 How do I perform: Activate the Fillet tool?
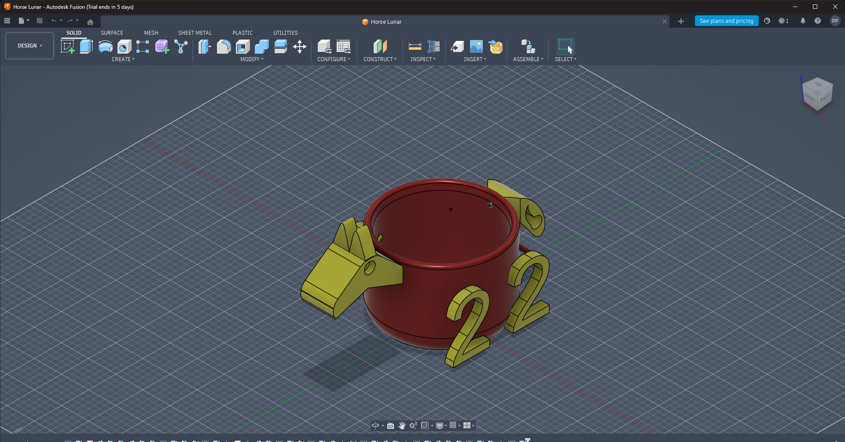(224, 46)
